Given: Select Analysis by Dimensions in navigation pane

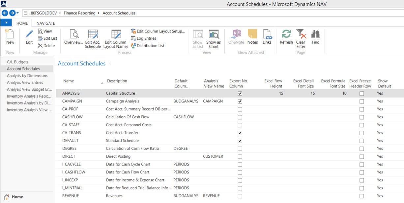Looking at the screenshot, I should [27, 76].
